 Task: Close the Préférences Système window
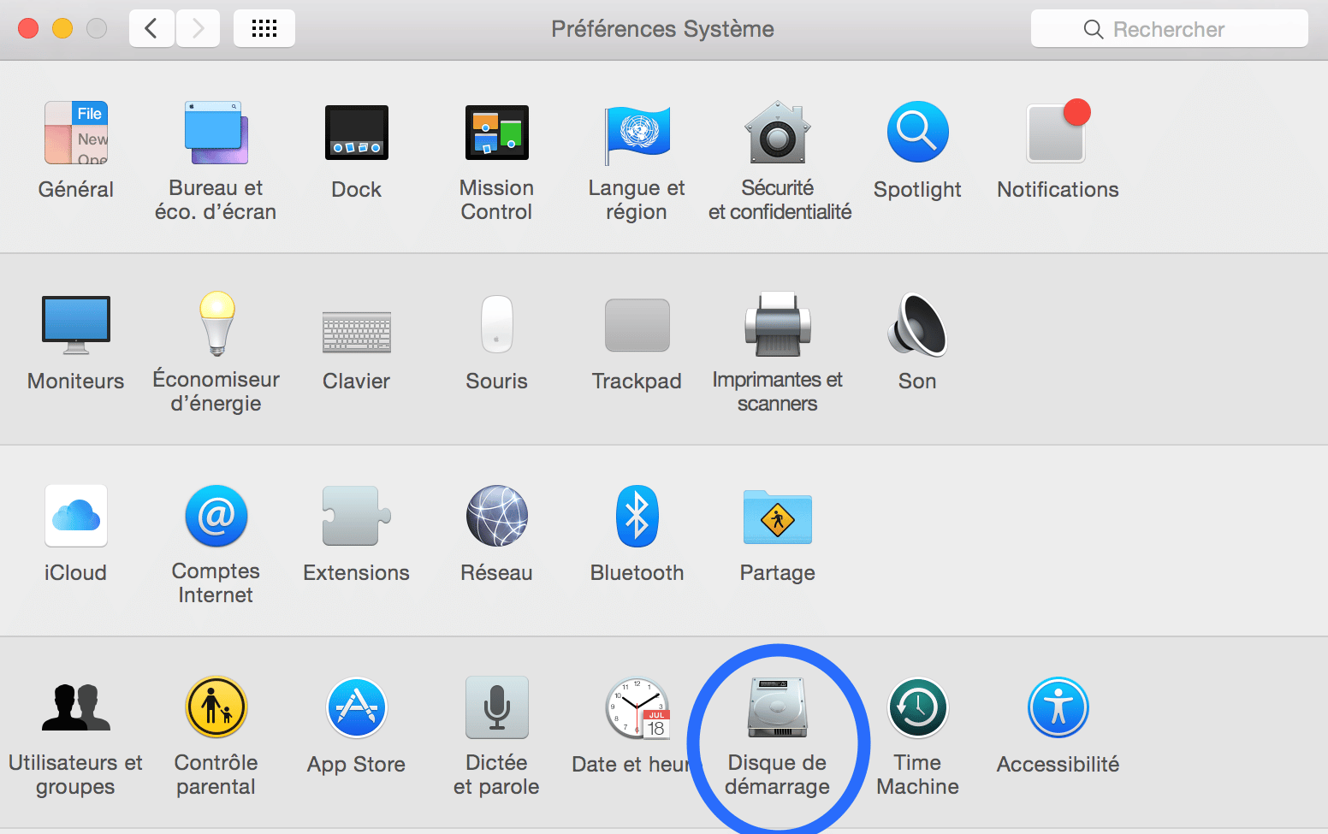(x=28, y=28)
